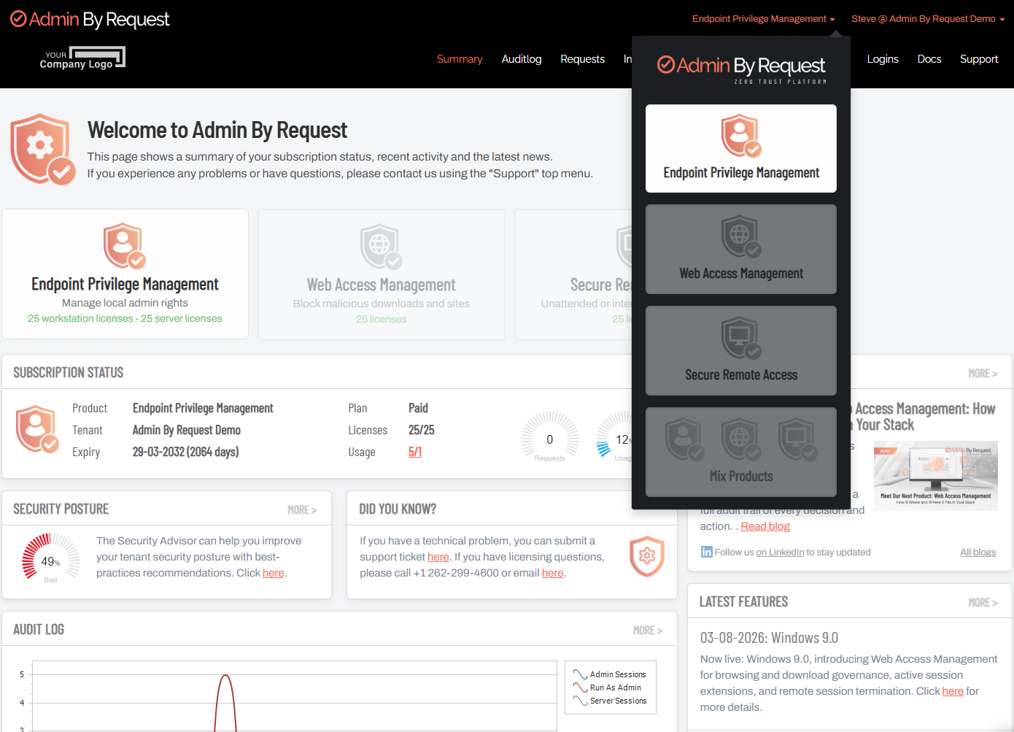Click the Plan value 'Paid'
Screen dimensions: 1014x732
418,408
